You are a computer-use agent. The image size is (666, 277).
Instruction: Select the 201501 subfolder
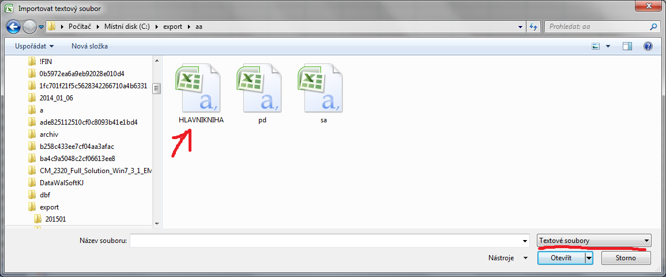[55, 219]
